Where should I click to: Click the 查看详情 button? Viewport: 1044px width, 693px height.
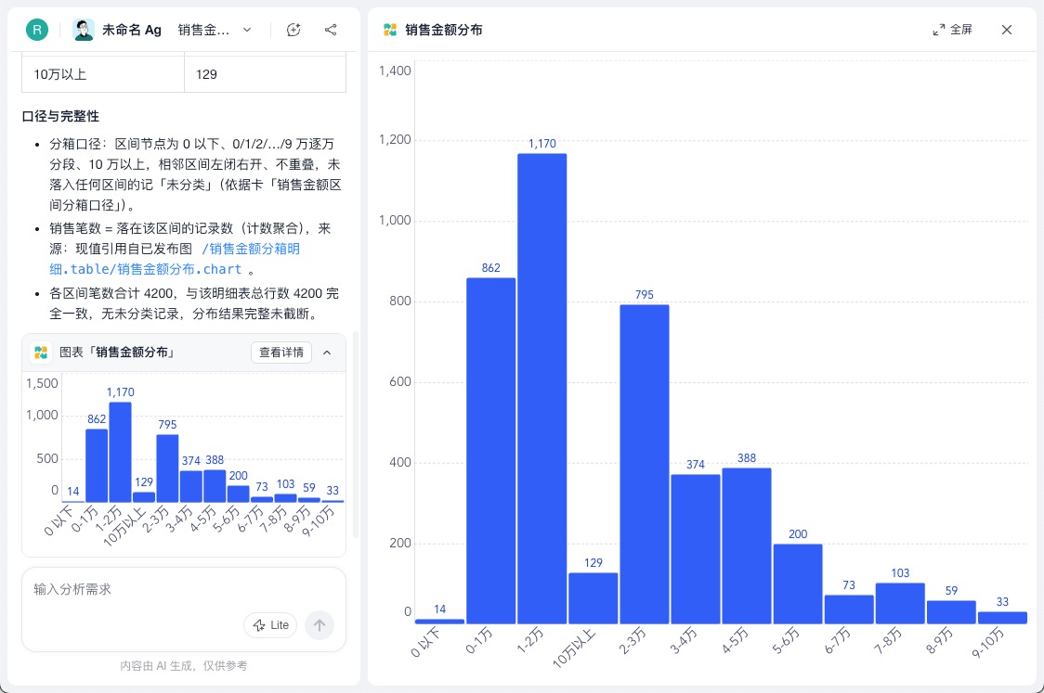[281, 353]
